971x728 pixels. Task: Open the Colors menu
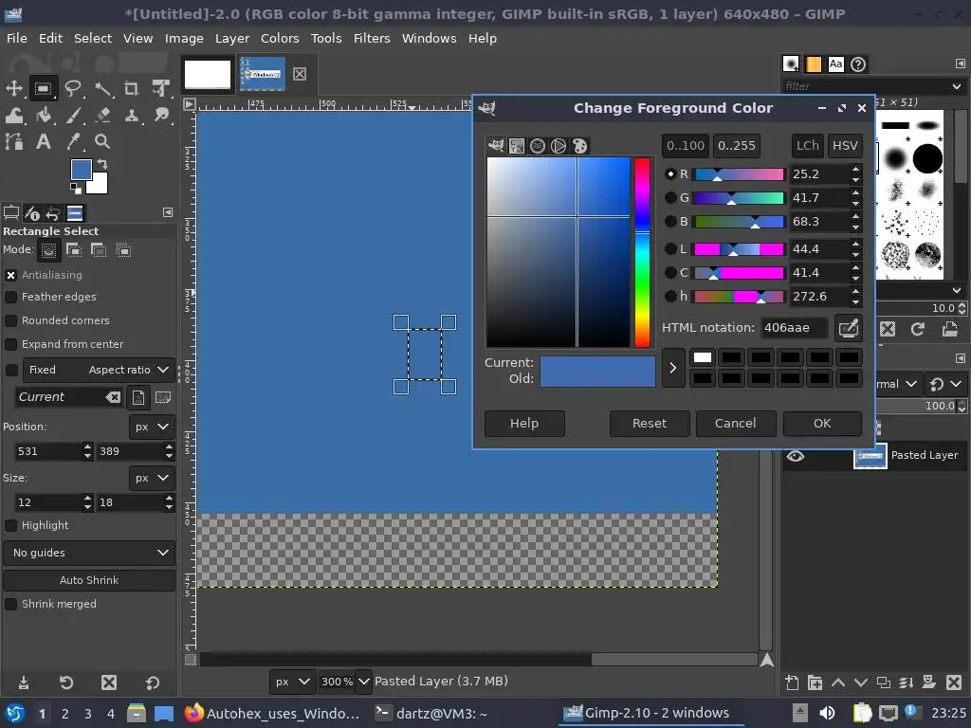point(280,38)
